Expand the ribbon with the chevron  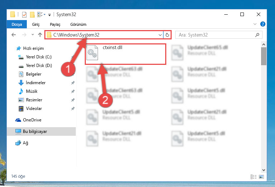coord(255,24)
